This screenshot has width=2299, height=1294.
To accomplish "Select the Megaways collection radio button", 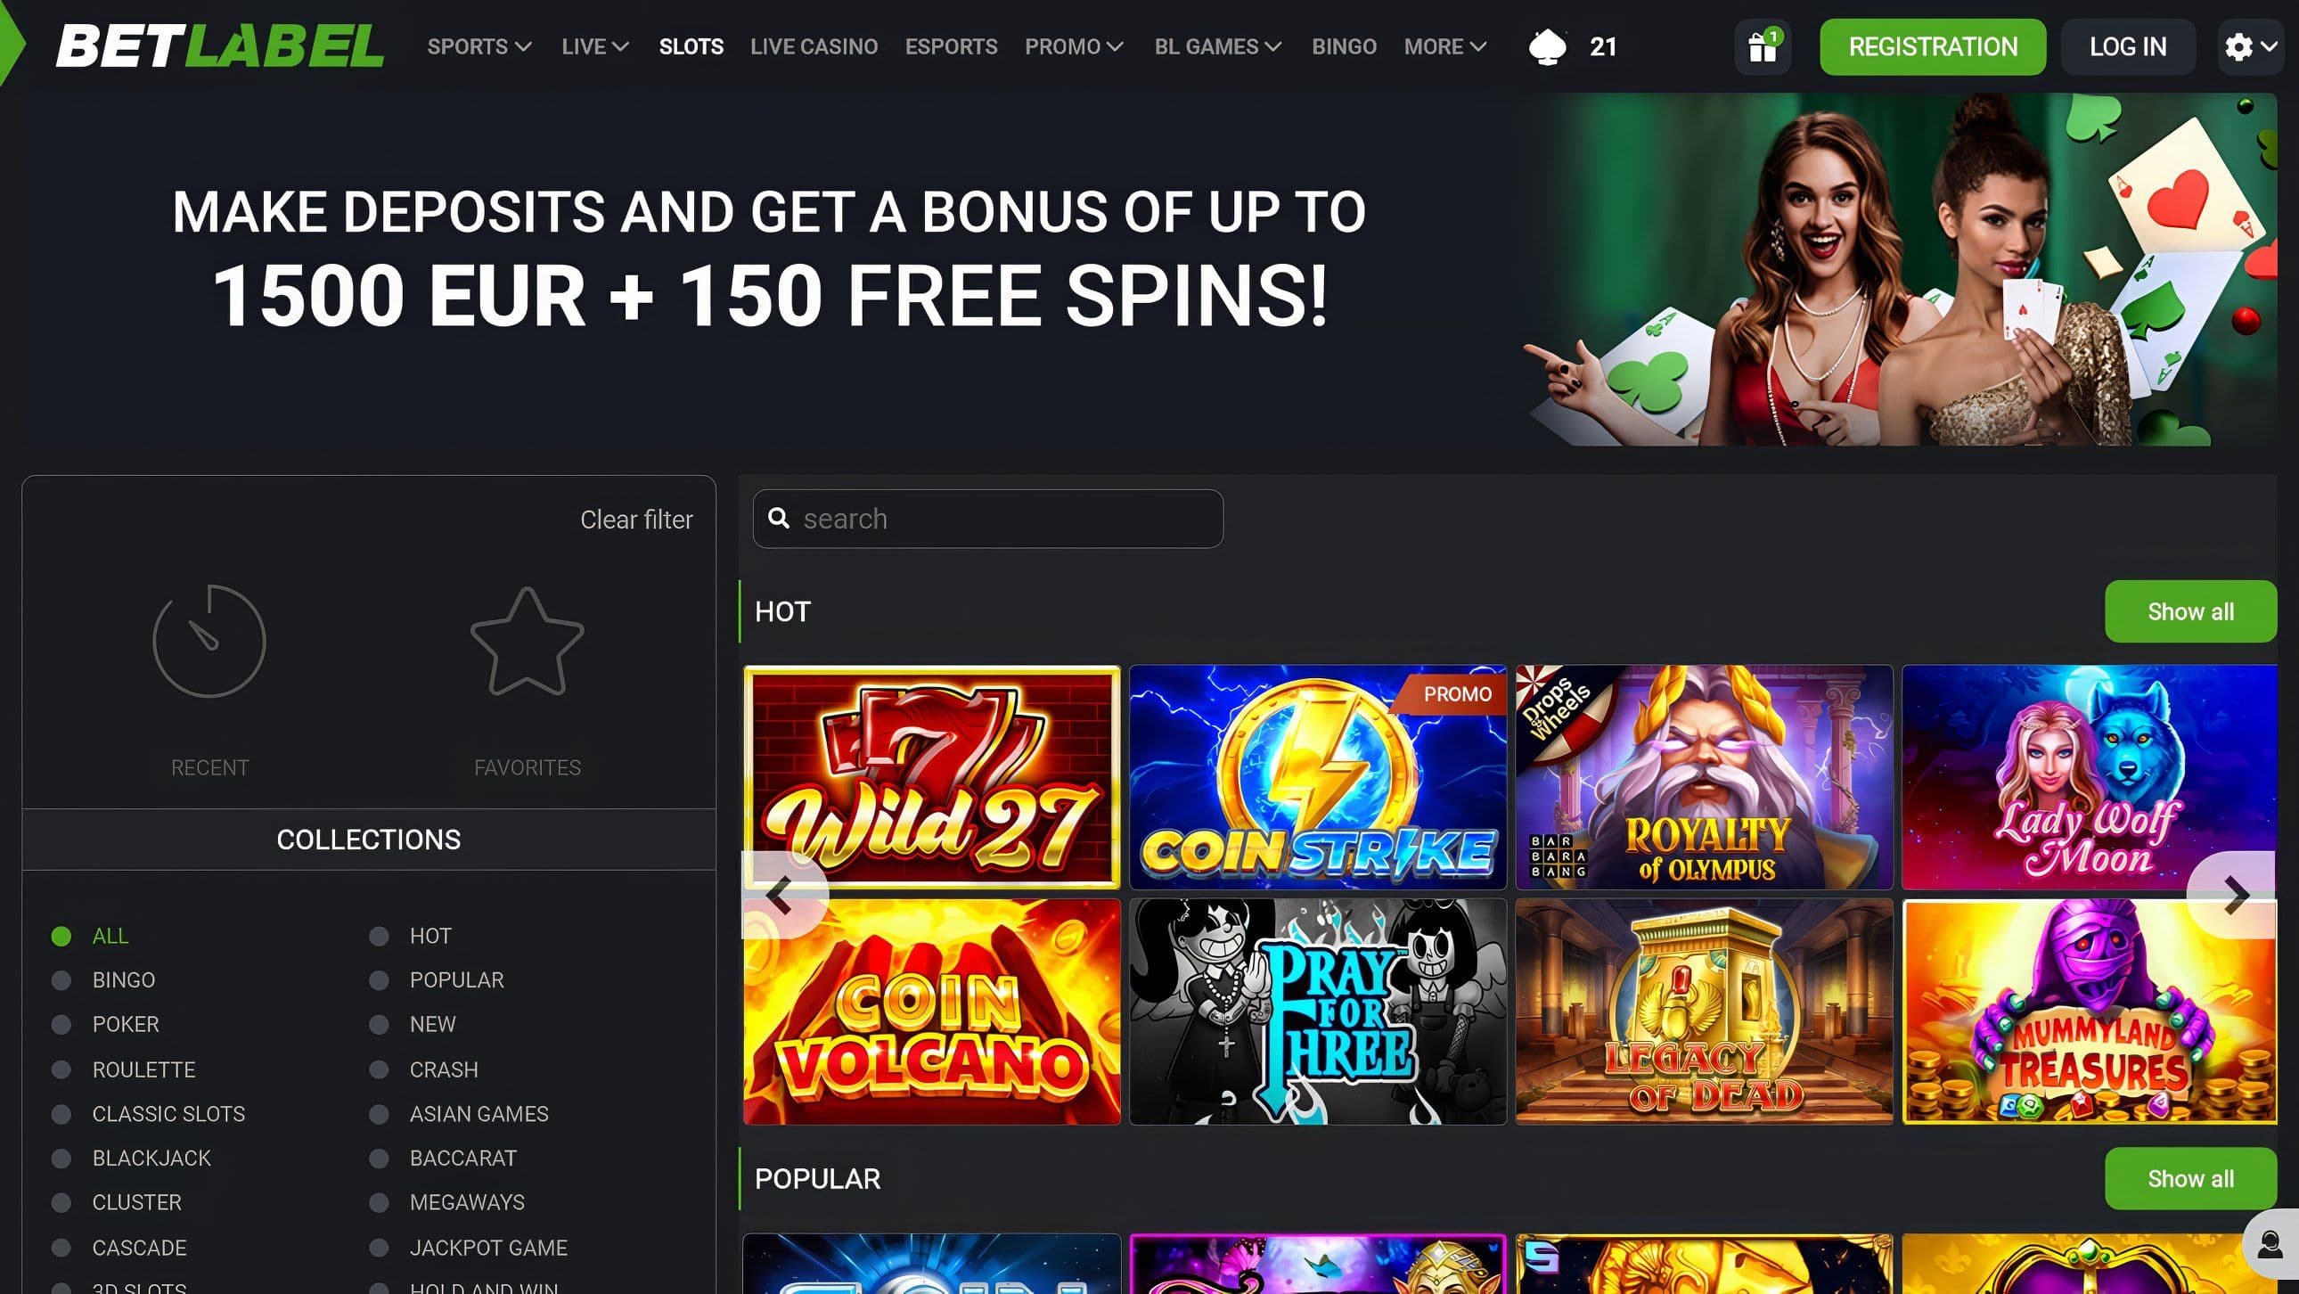I will pos(380,1202).
